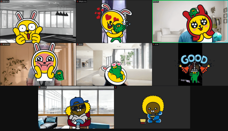Screen dimensions: 228x131
Task: Click the name label on the red-hooded character tile
Action: (x=156, y=2)
